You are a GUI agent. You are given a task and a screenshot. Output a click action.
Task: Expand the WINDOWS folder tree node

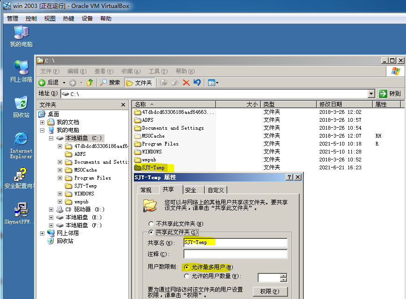point(60,194)
